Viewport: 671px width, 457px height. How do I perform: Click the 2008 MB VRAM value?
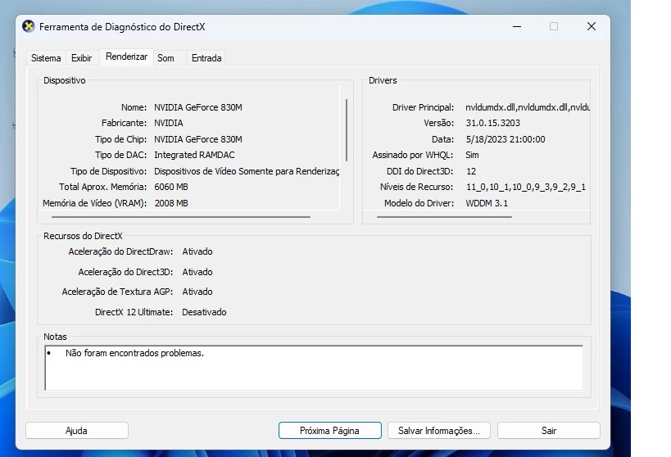(171, 203)
